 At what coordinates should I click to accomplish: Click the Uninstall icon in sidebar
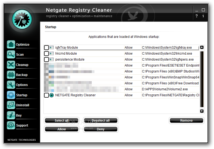[11, 105]
